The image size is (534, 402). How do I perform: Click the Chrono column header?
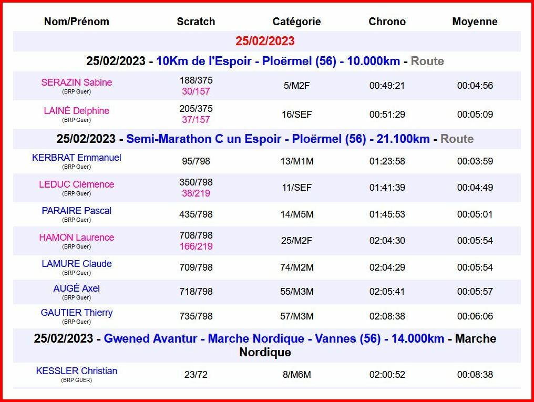point(387,22)
